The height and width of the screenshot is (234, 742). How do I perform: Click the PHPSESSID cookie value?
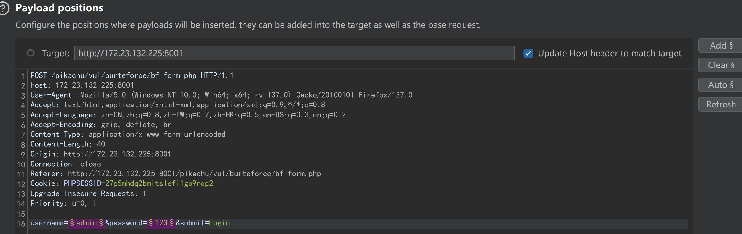coord(159,184)
